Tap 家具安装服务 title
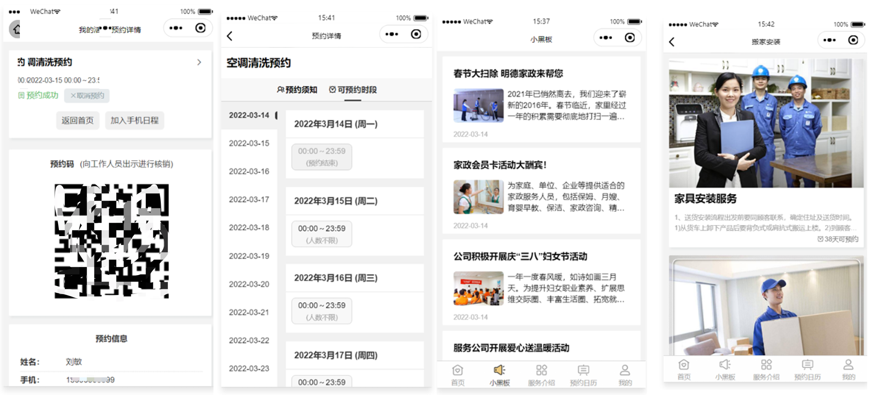 (x=705, y=199)
